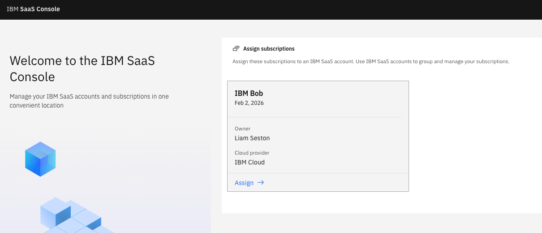
Task: Open the Assign link on IBM Bob card
Action: coord(244,183)
